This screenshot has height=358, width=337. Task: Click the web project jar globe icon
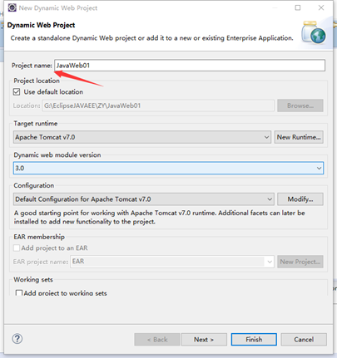(314, 32)
